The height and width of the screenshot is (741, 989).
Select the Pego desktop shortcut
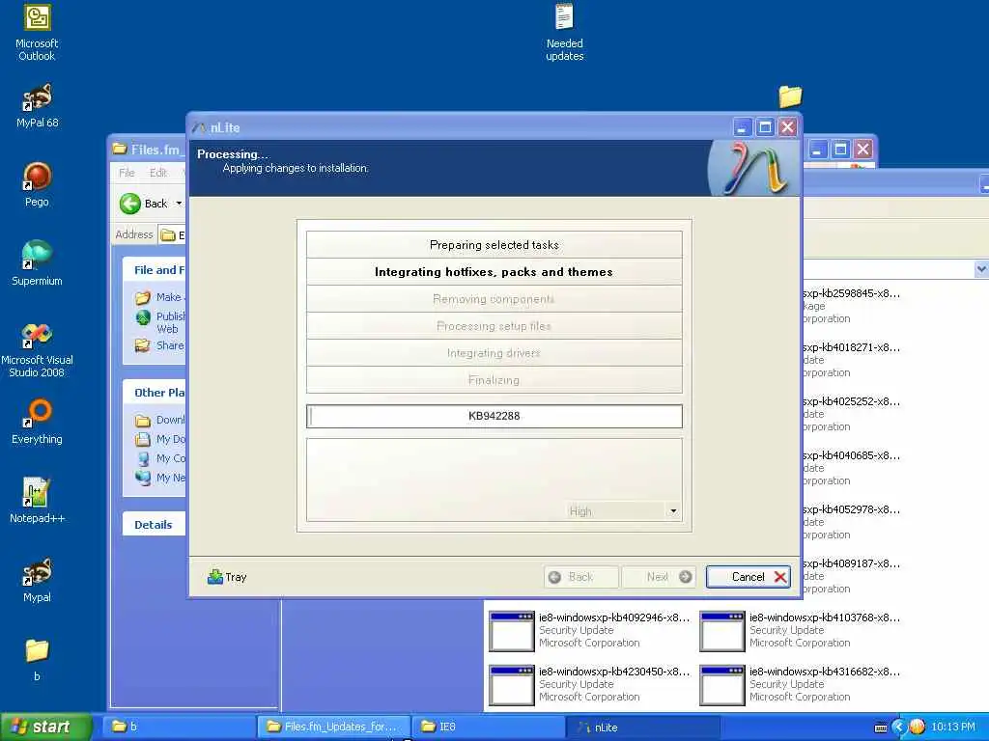(x=37, y=184)
